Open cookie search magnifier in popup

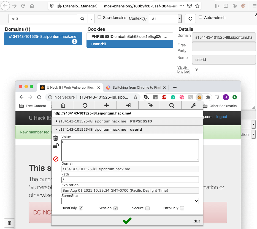point(172,105)
